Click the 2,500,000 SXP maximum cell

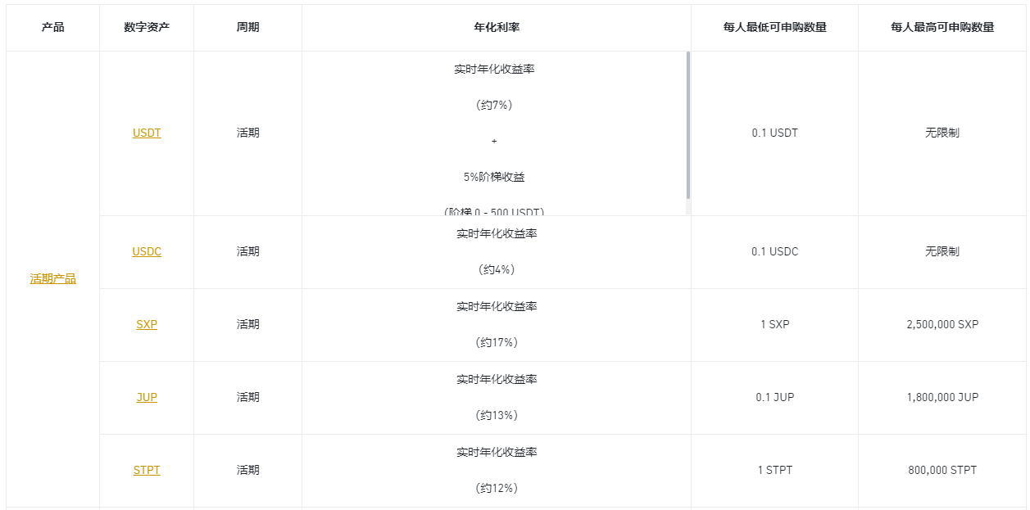point(942,324)
